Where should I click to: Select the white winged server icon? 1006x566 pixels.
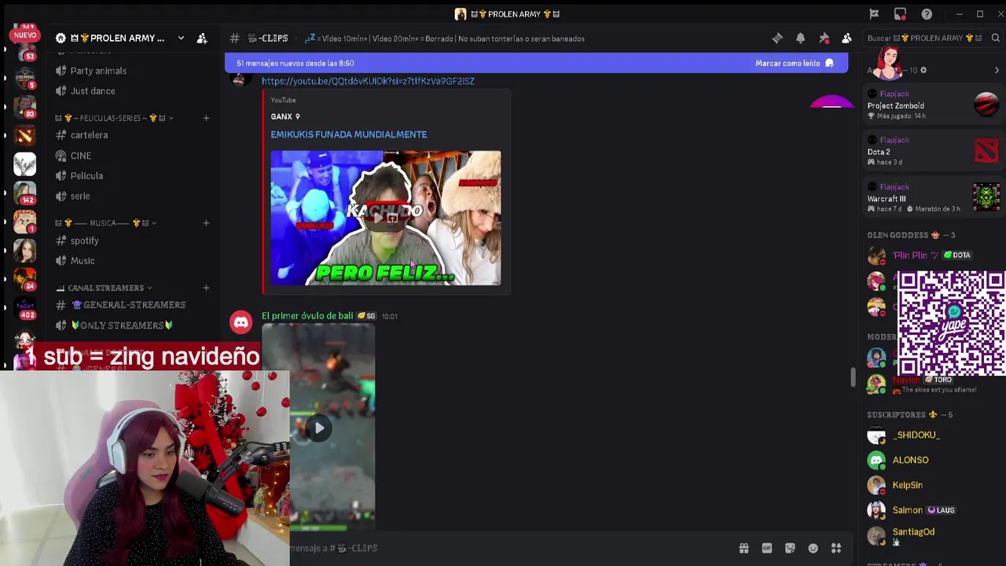coord(24,164)
